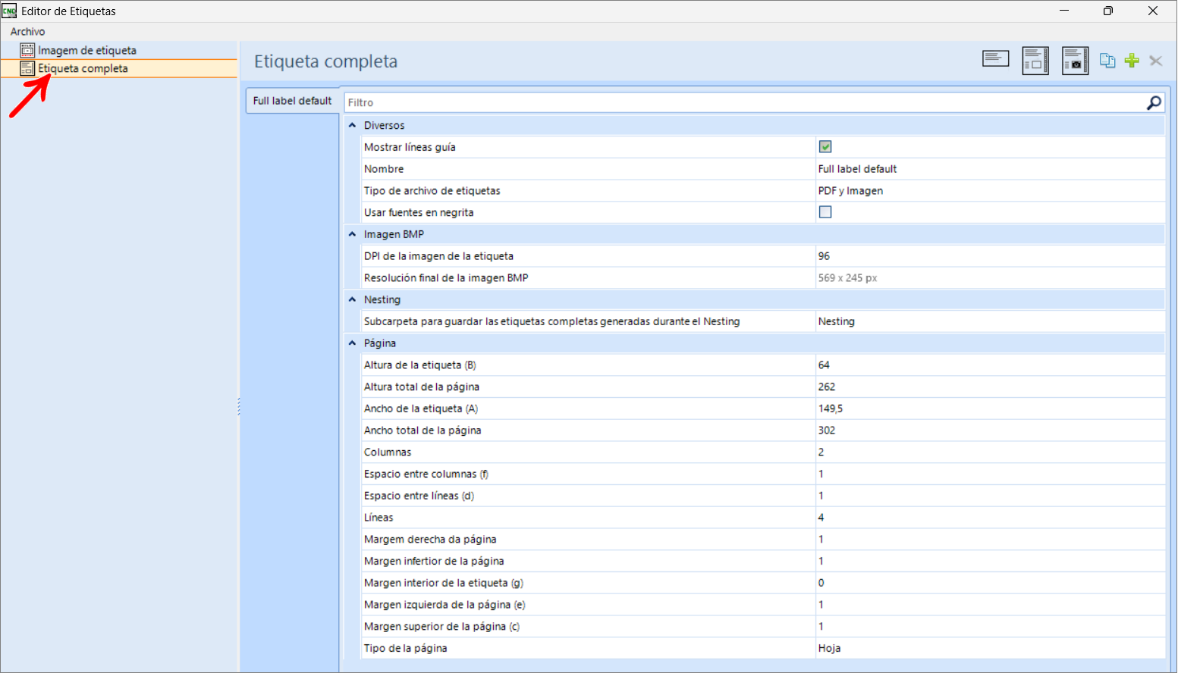
Task: Edit Espacio entre líneas value
Action: (x=990, y=496)
